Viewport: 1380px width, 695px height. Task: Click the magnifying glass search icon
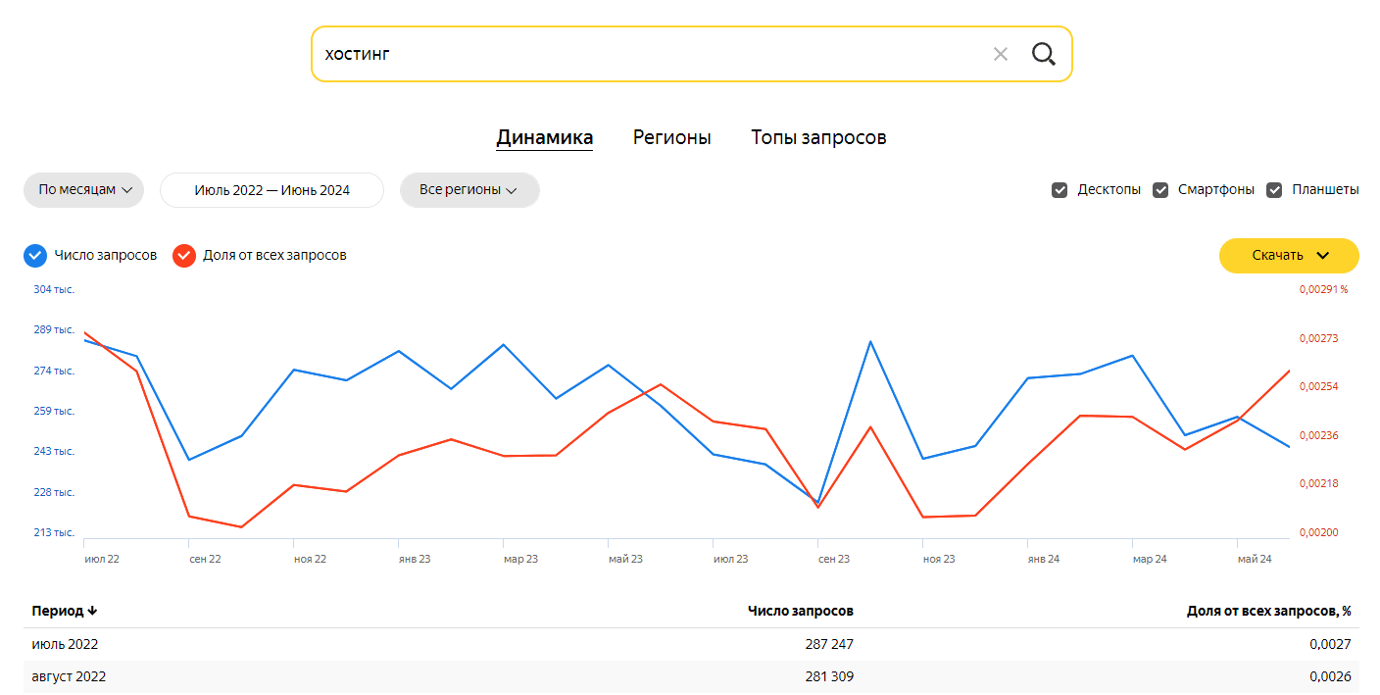tap(1044, 54)
